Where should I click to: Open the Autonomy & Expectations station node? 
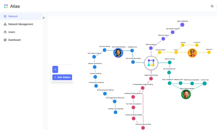click(192, 83)
